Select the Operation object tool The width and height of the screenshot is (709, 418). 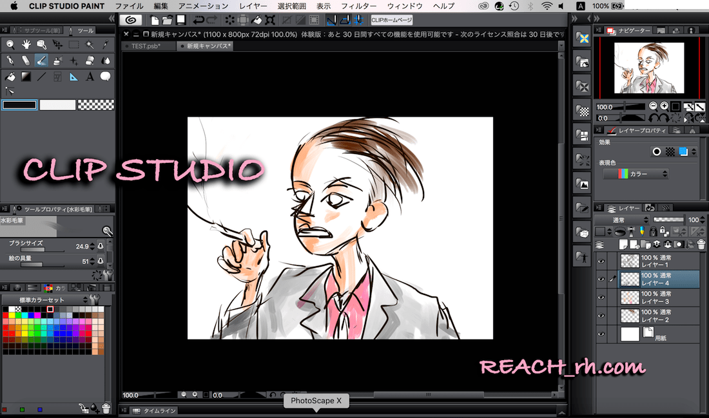42,44
